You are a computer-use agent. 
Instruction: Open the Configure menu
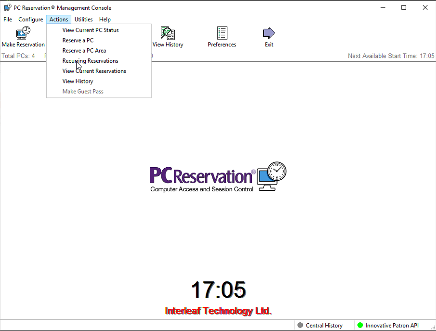30,19
